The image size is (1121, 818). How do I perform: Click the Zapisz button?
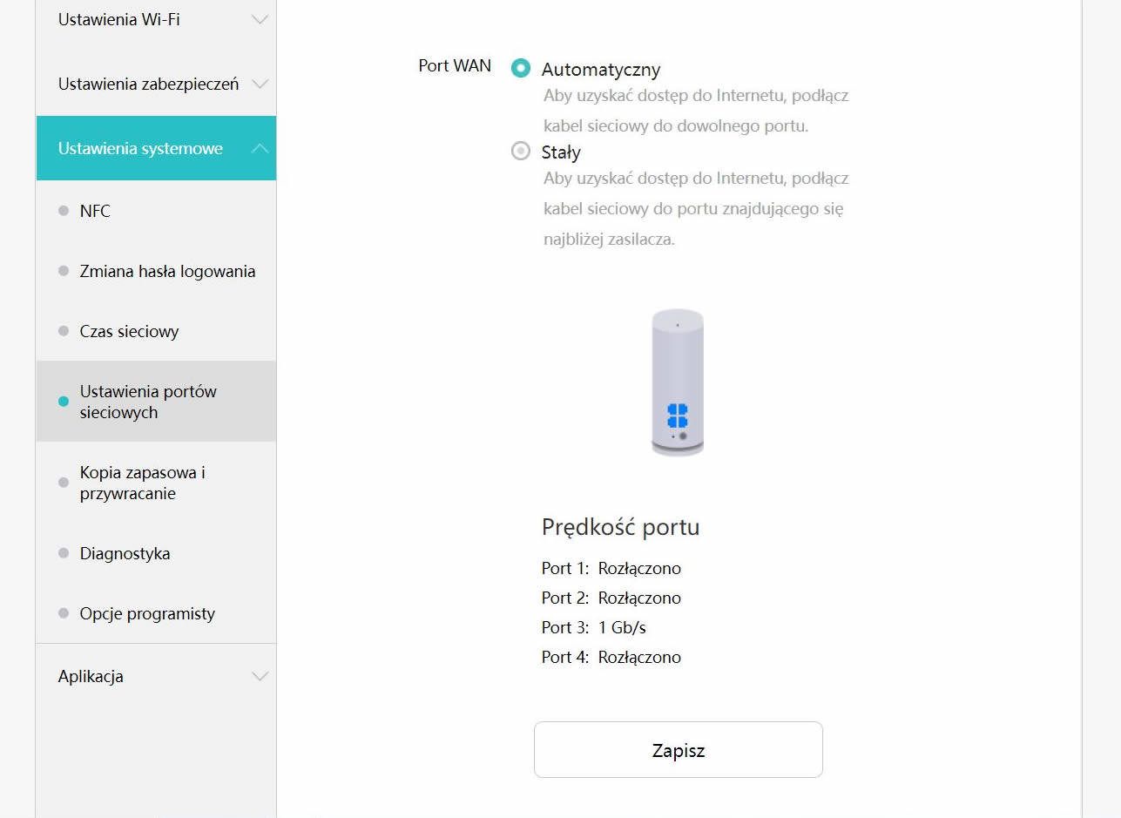pyautogui.click(x=678, y=750)
